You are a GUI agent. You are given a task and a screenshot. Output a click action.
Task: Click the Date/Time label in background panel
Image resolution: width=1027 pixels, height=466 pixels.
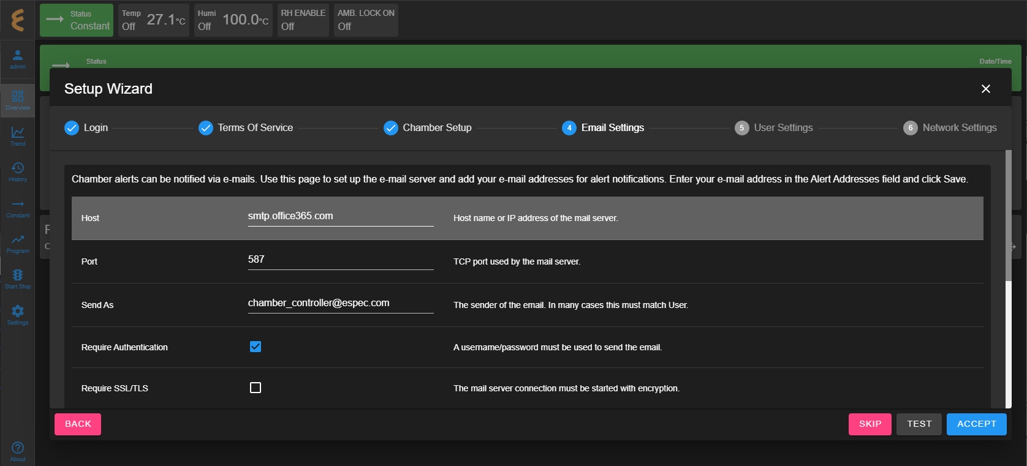(x=995, y=61)
